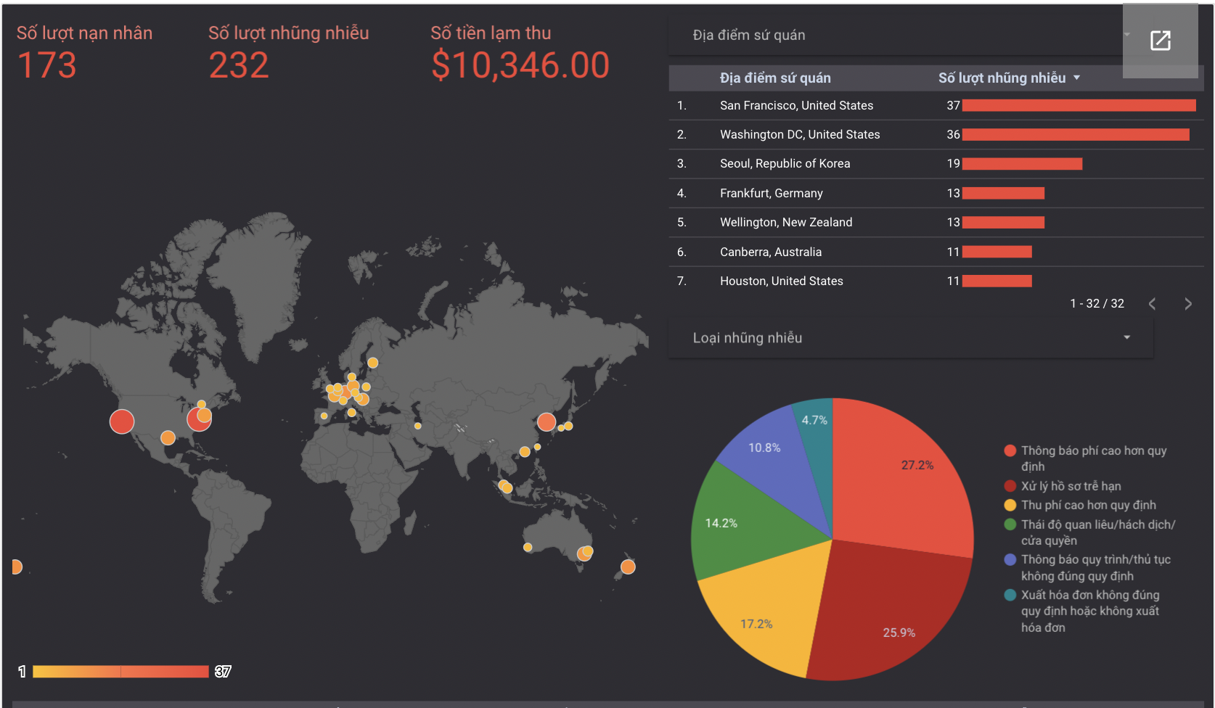Click the map color gradient legend bar

pos(120,672)
